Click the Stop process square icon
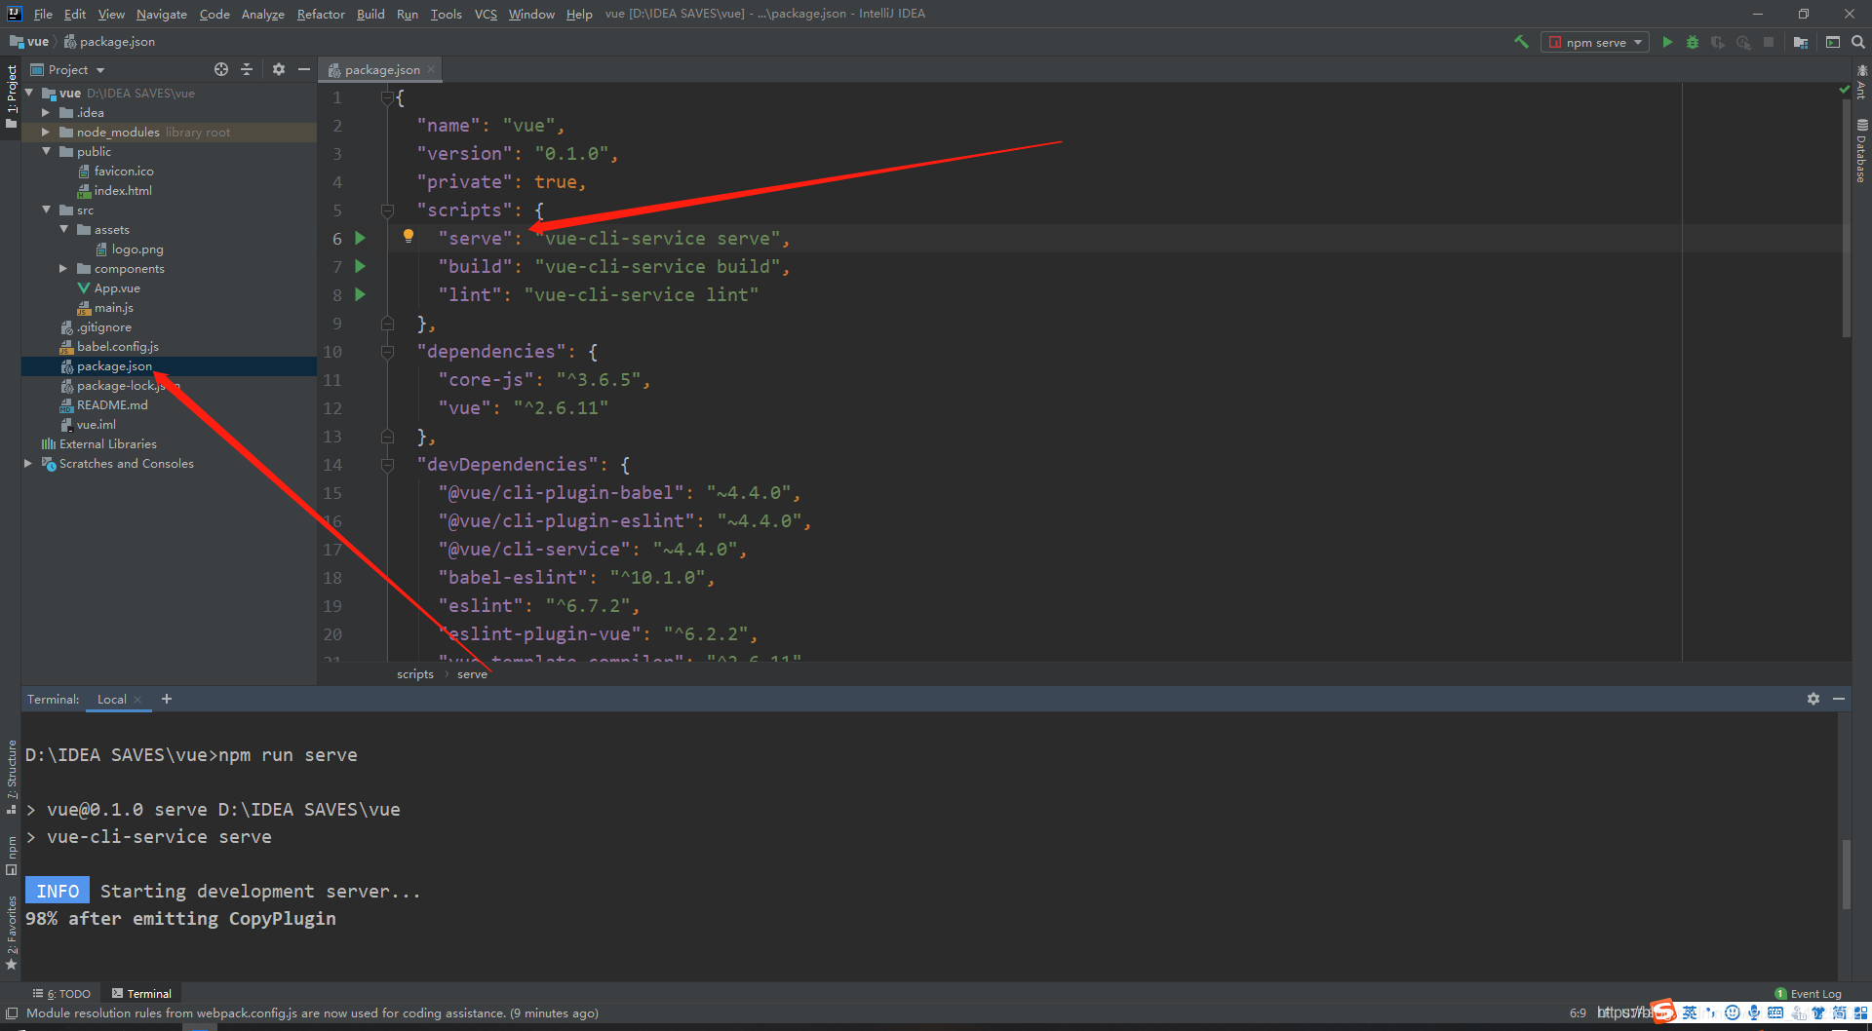1872x1031 pixels. (x=1769, y=42)
